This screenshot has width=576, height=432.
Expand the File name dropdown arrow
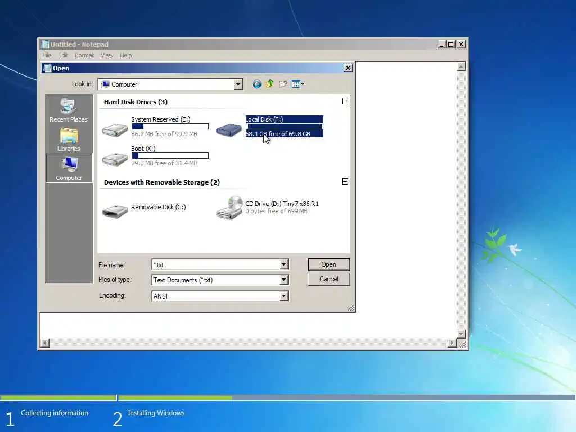(283, 264)
